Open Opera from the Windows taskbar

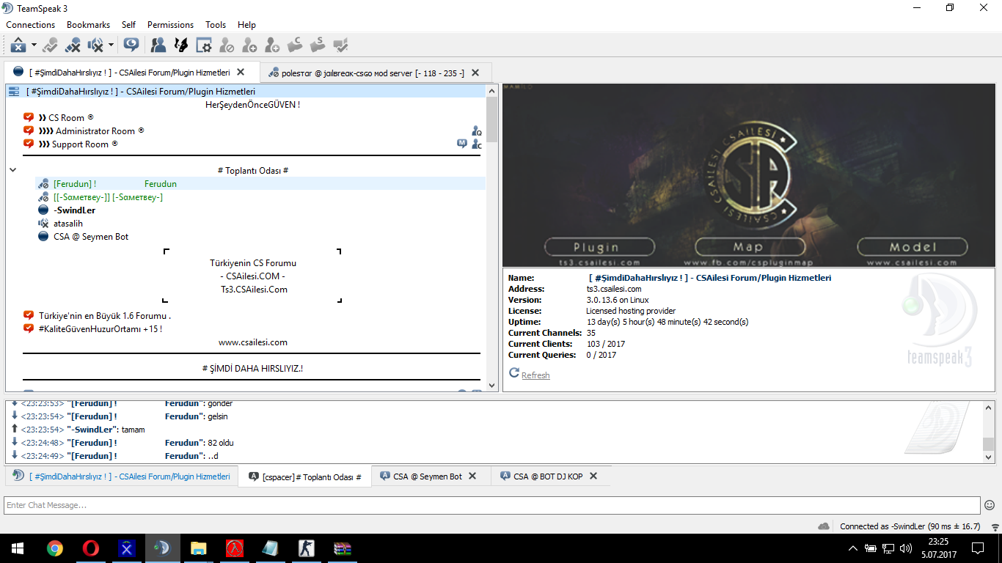click(x=91, y=548)
